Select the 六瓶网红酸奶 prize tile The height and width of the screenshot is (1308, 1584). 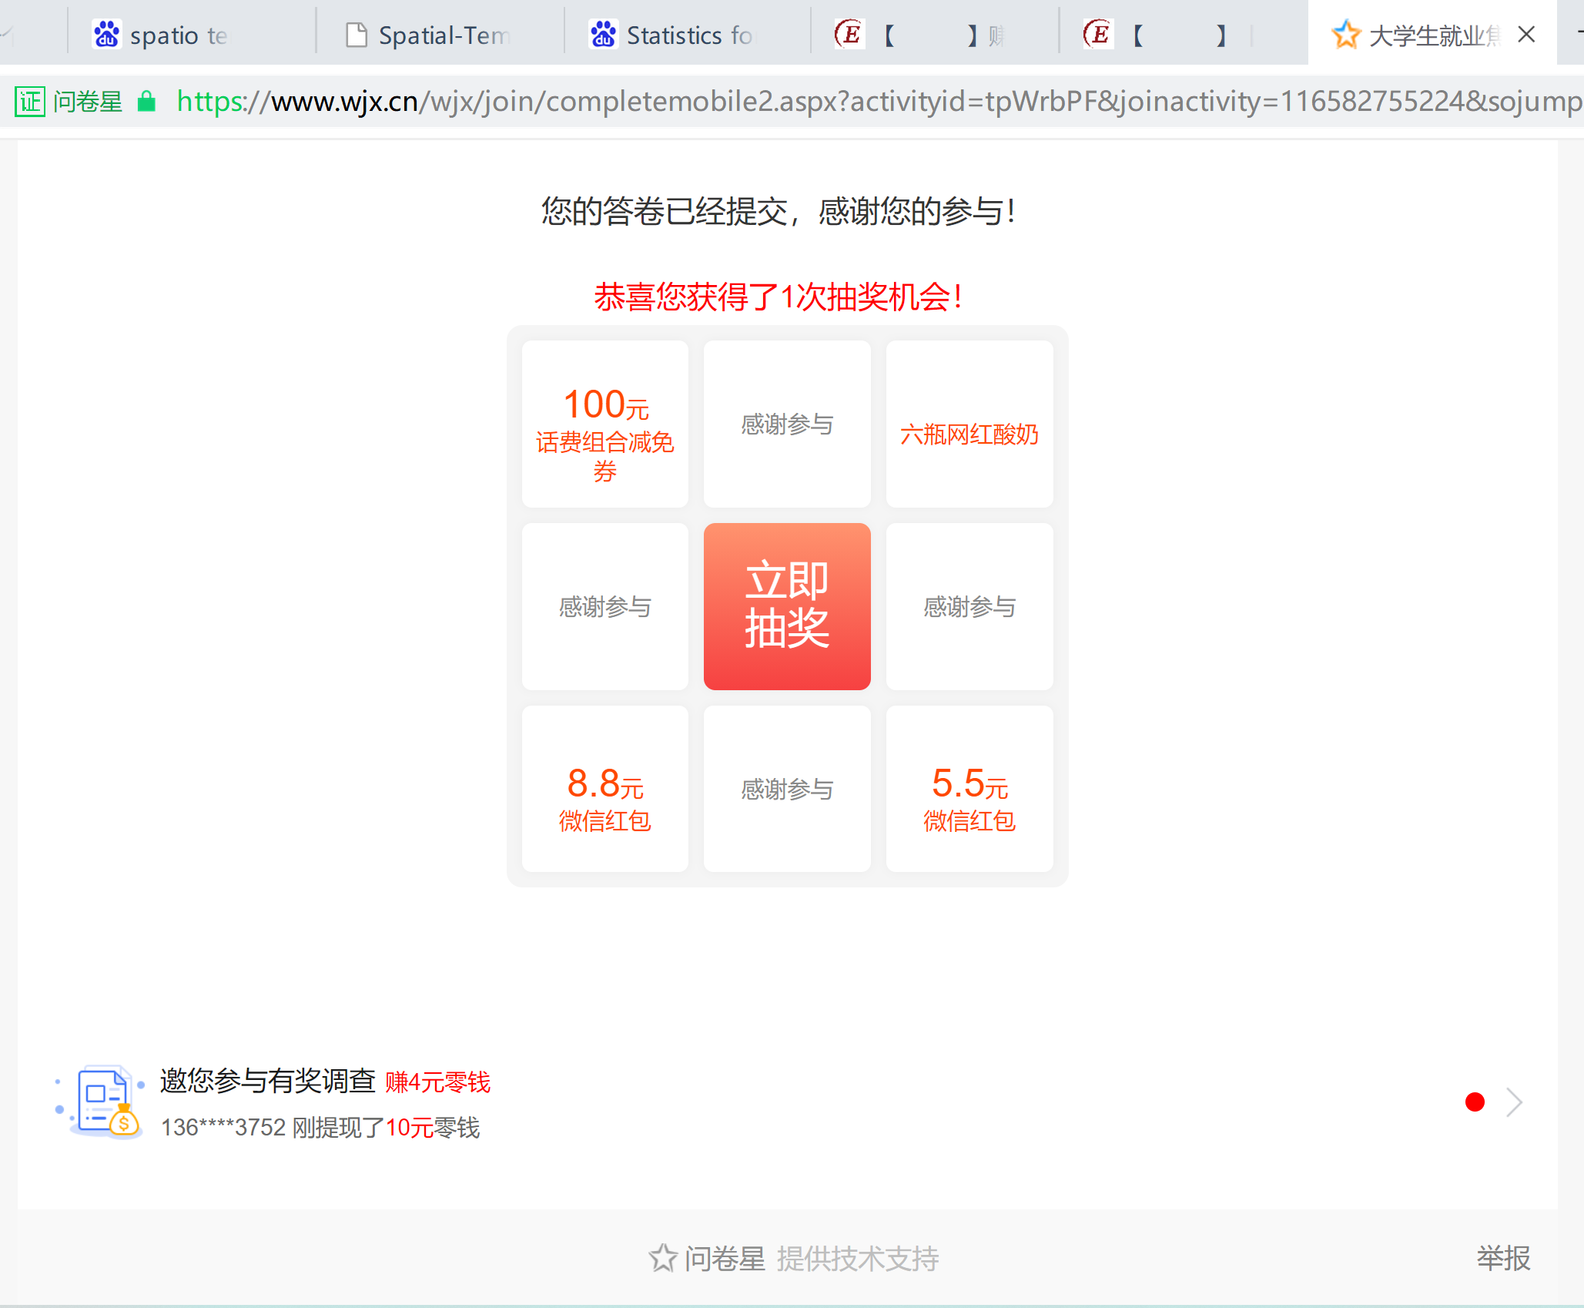[x=969, y=424]
